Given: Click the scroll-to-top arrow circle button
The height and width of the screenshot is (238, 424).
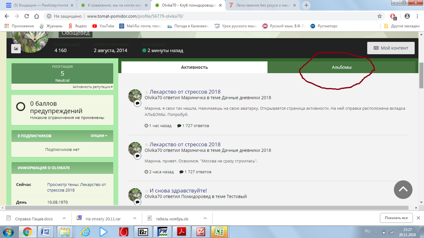Looking at the screenshot, I should tap(403, 189).
